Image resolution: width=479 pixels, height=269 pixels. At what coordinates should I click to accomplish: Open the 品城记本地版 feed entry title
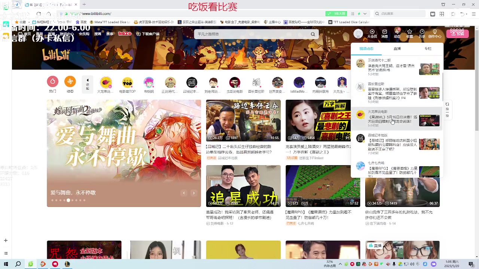point(392,145)
